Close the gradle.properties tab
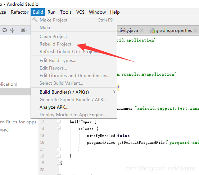 point(195,30)
